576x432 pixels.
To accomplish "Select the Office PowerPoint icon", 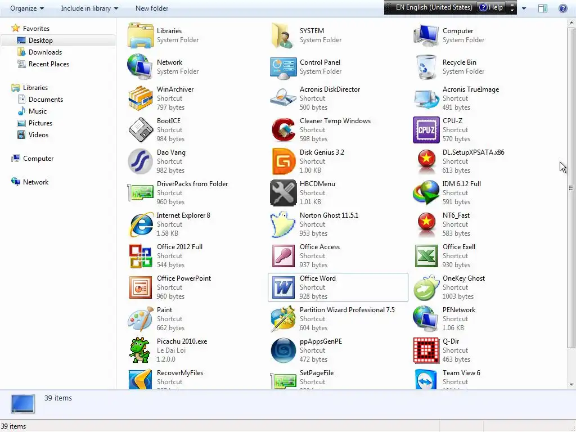I will click(x=140, y=287).
